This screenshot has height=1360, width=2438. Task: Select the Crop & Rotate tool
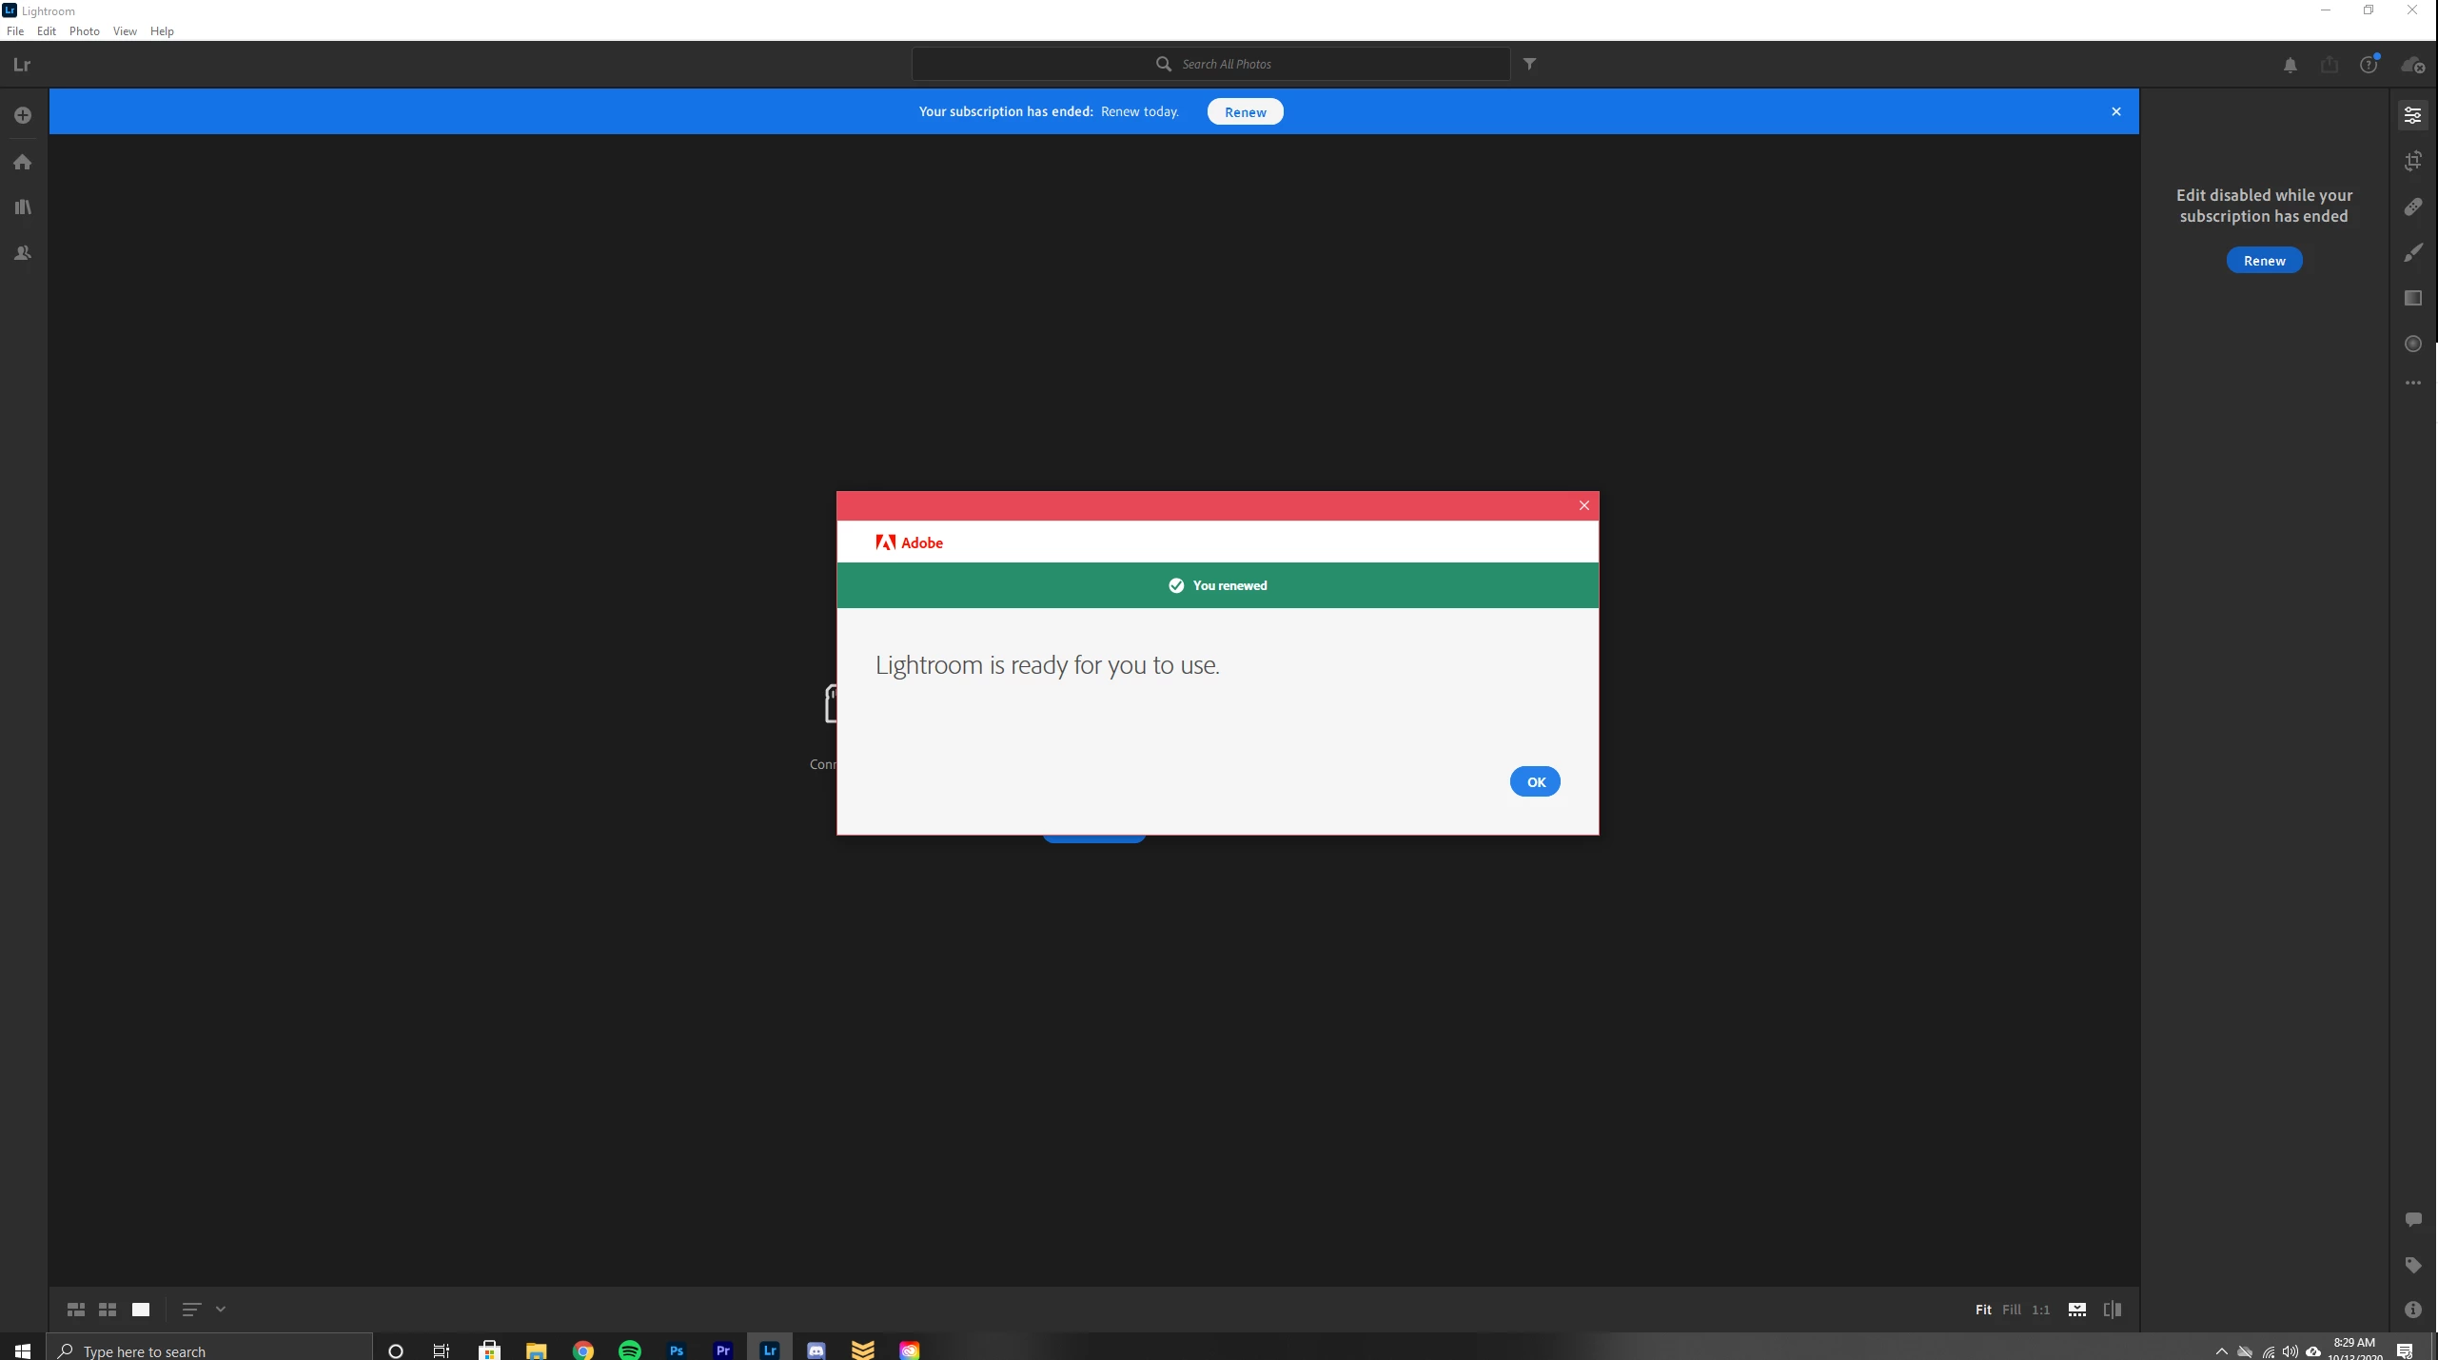(2412, 161)
